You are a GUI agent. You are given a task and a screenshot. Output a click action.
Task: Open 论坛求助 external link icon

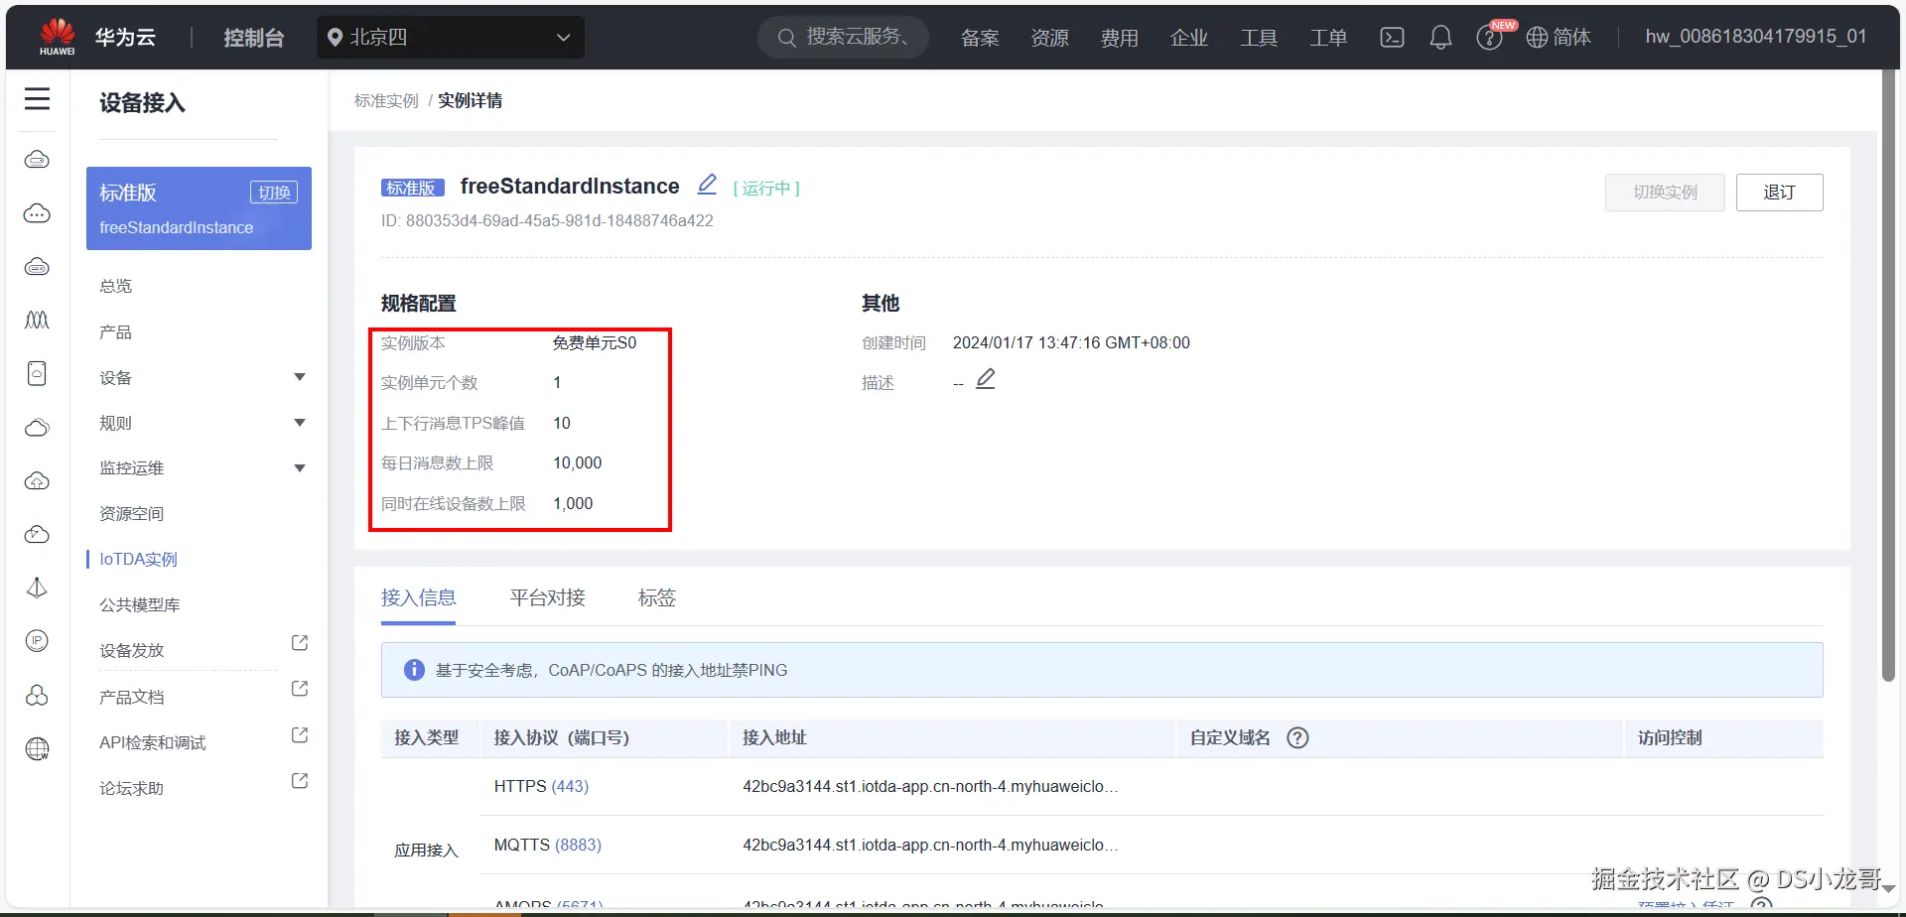click(x=300, y=781)
